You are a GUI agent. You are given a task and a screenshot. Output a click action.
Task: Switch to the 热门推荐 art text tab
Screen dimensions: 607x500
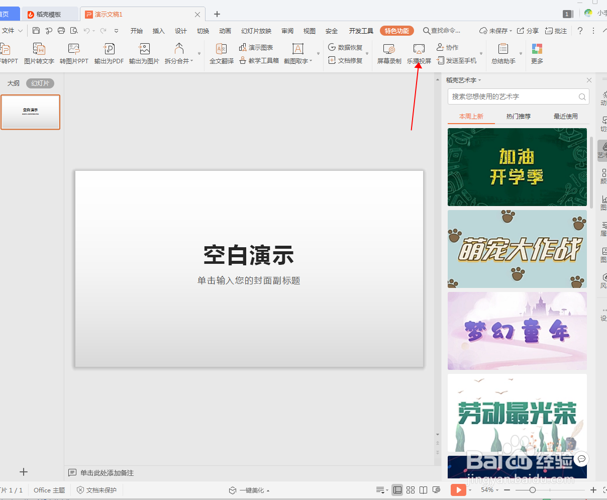tap(518, 116)
